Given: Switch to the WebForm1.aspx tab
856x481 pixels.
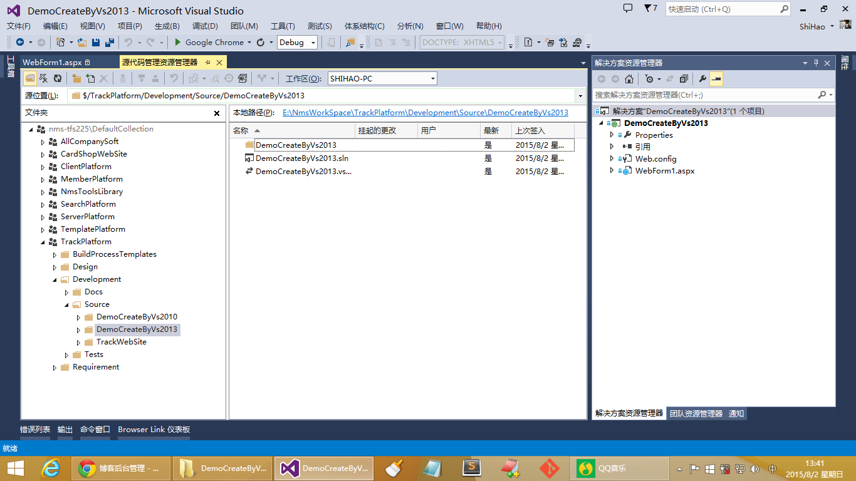Looking at the screenshot, I should click(x=52, y=62).
